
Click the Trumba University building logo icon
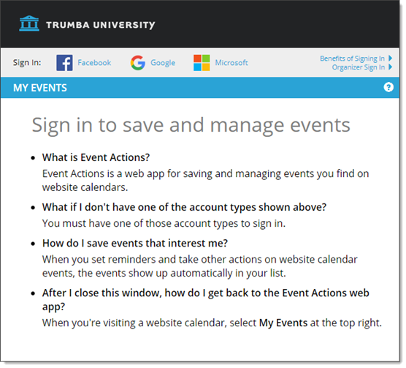[29, 23]
